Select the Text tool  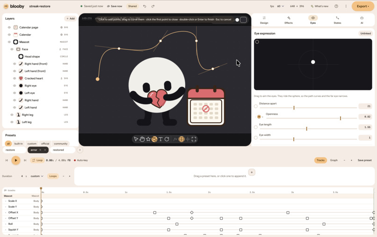point(160,139)
